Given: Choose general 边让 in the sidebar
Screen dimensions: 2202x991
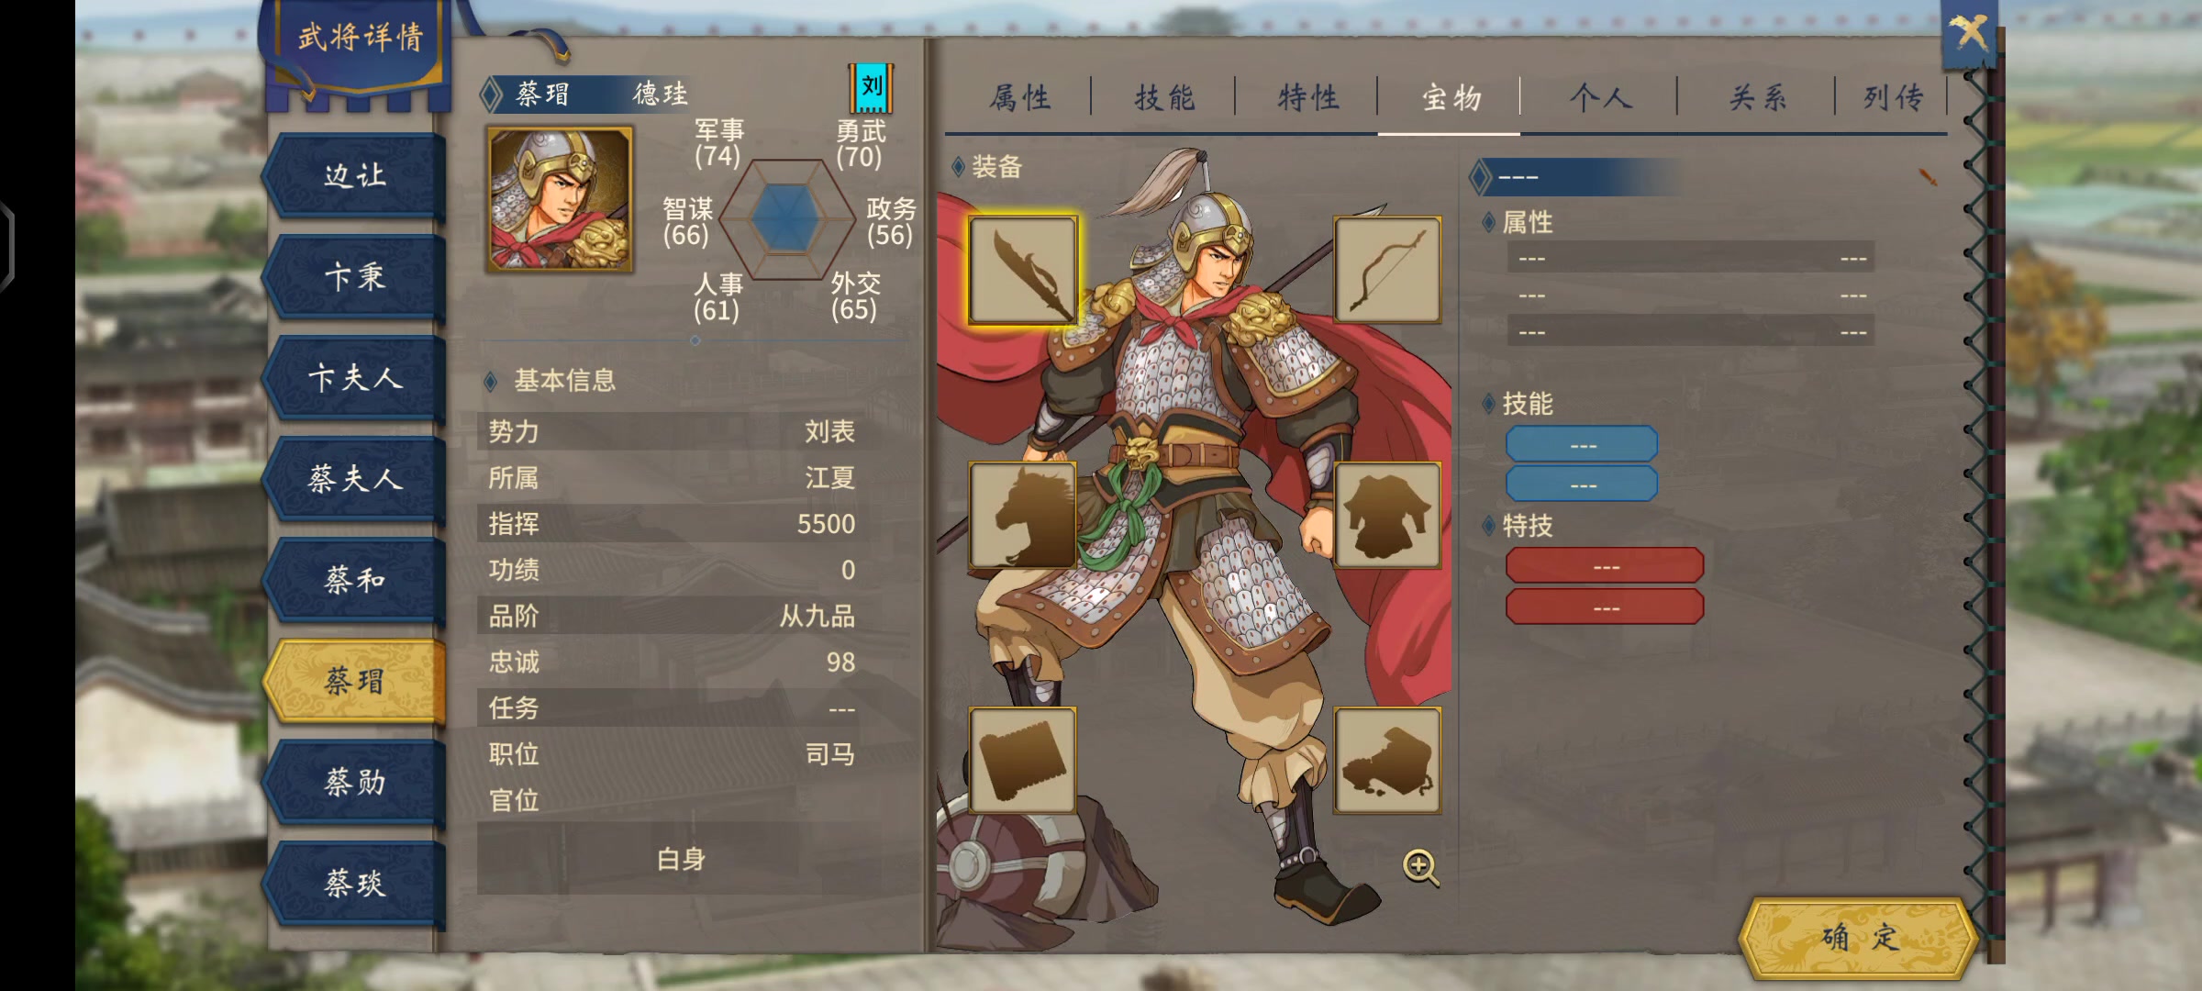Looking at the screenshot, I should point(355,175).
